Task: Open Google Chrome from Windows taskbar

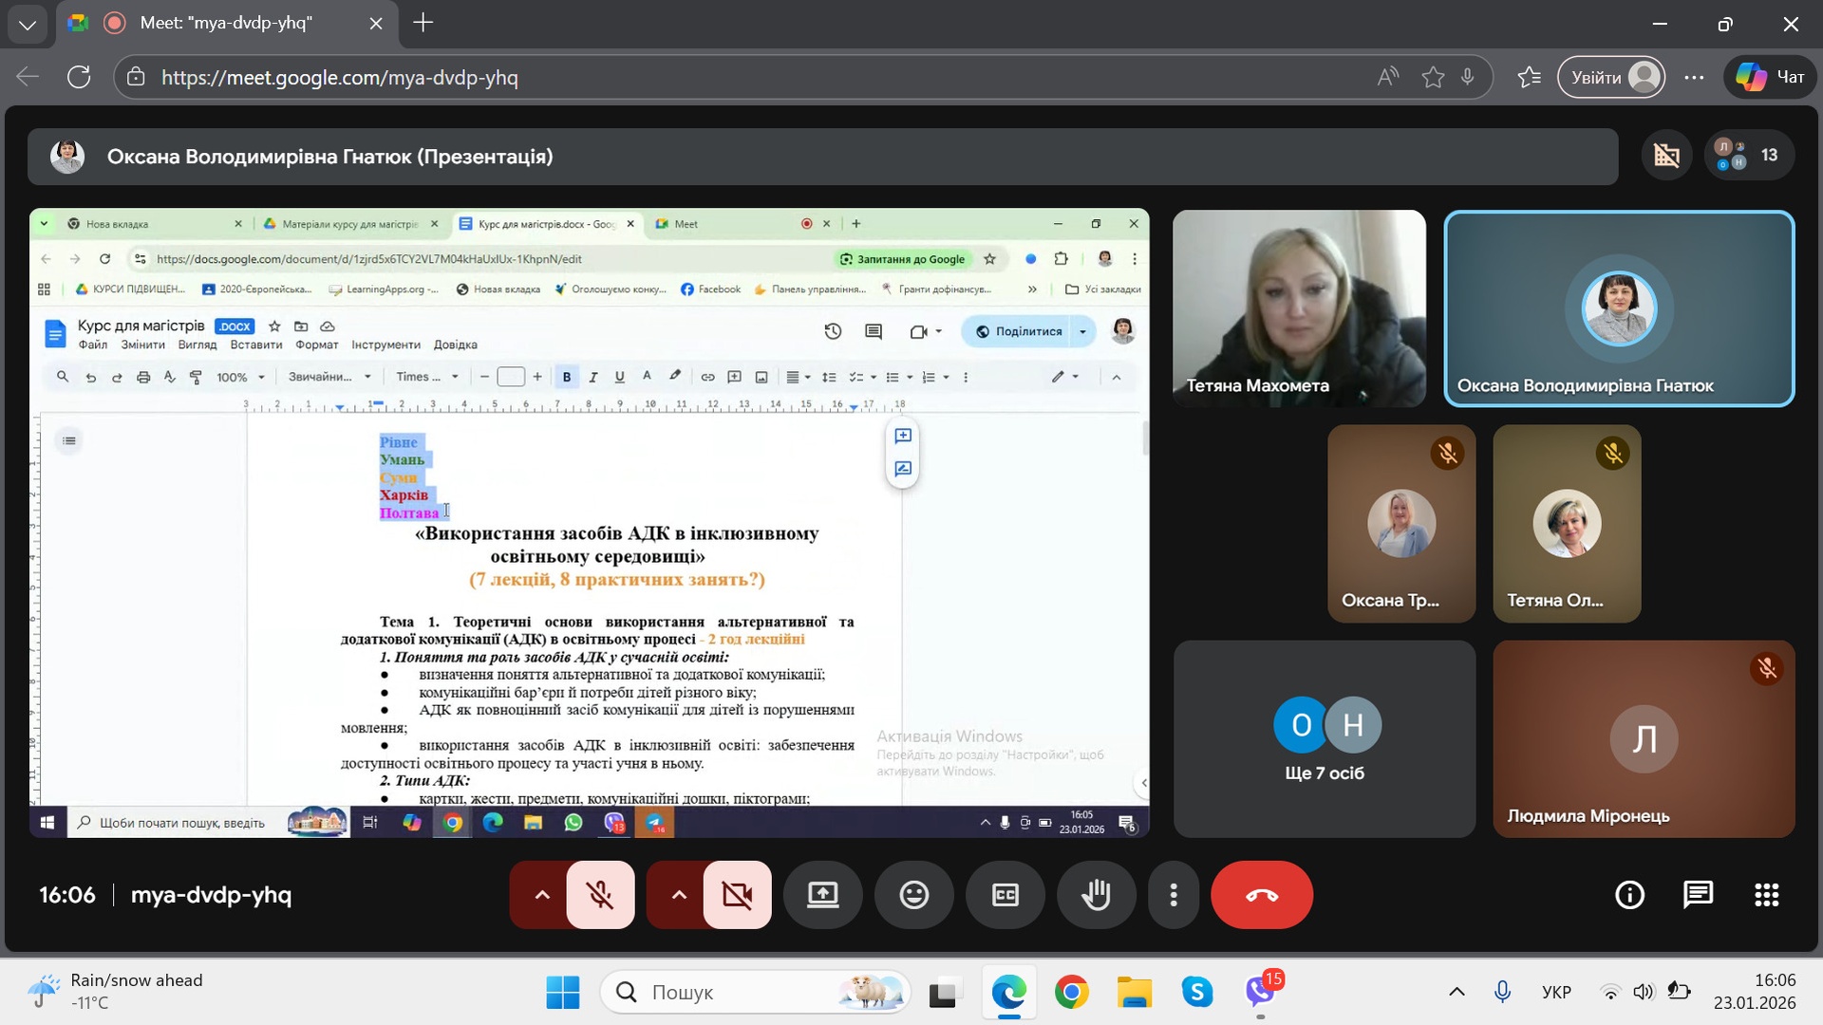Action: pyautogui.click(x=1071, y=993)
